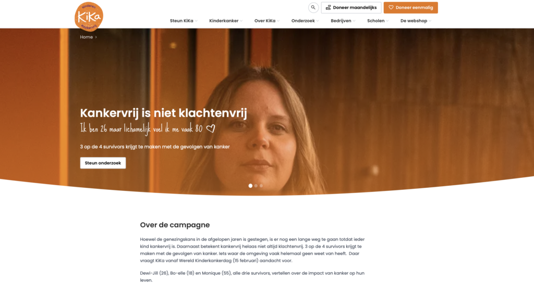Click the heart icon in Doneer eenmalig

[x=391, y=7]
